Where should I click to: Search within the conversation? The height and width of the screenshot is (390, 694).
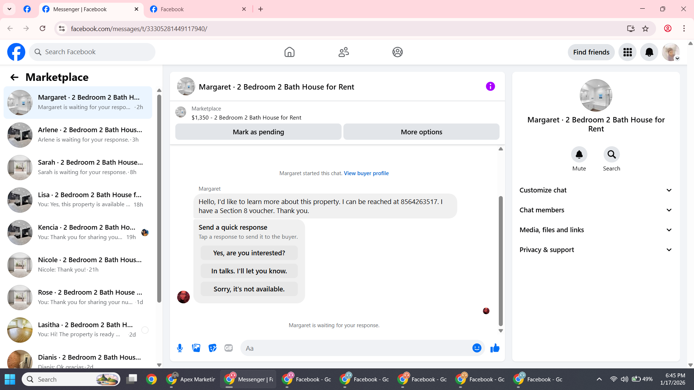611,155
